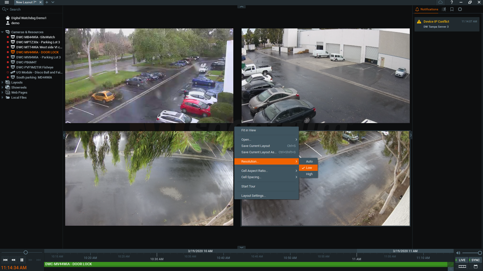Image resolution: width=483 pixels, height=271 pixels.
Task: Expand the Layouts tree node
Action: coord(3,83)
